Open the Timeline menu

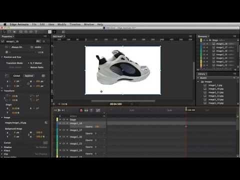pyautogui.click(x=75, y=24)
